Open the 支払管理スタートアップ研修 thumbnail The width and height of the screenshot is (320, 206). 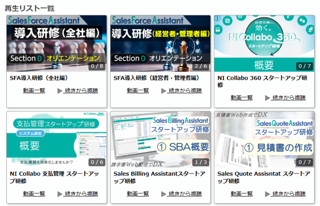click(57, 139)
